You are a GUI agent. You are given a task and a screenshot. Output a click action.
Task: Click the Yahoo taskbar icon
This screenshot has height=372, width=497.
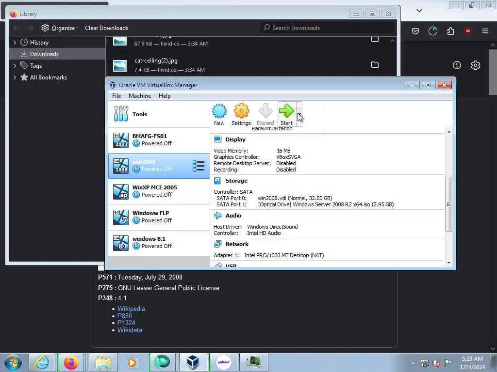[x=223, y=362]
